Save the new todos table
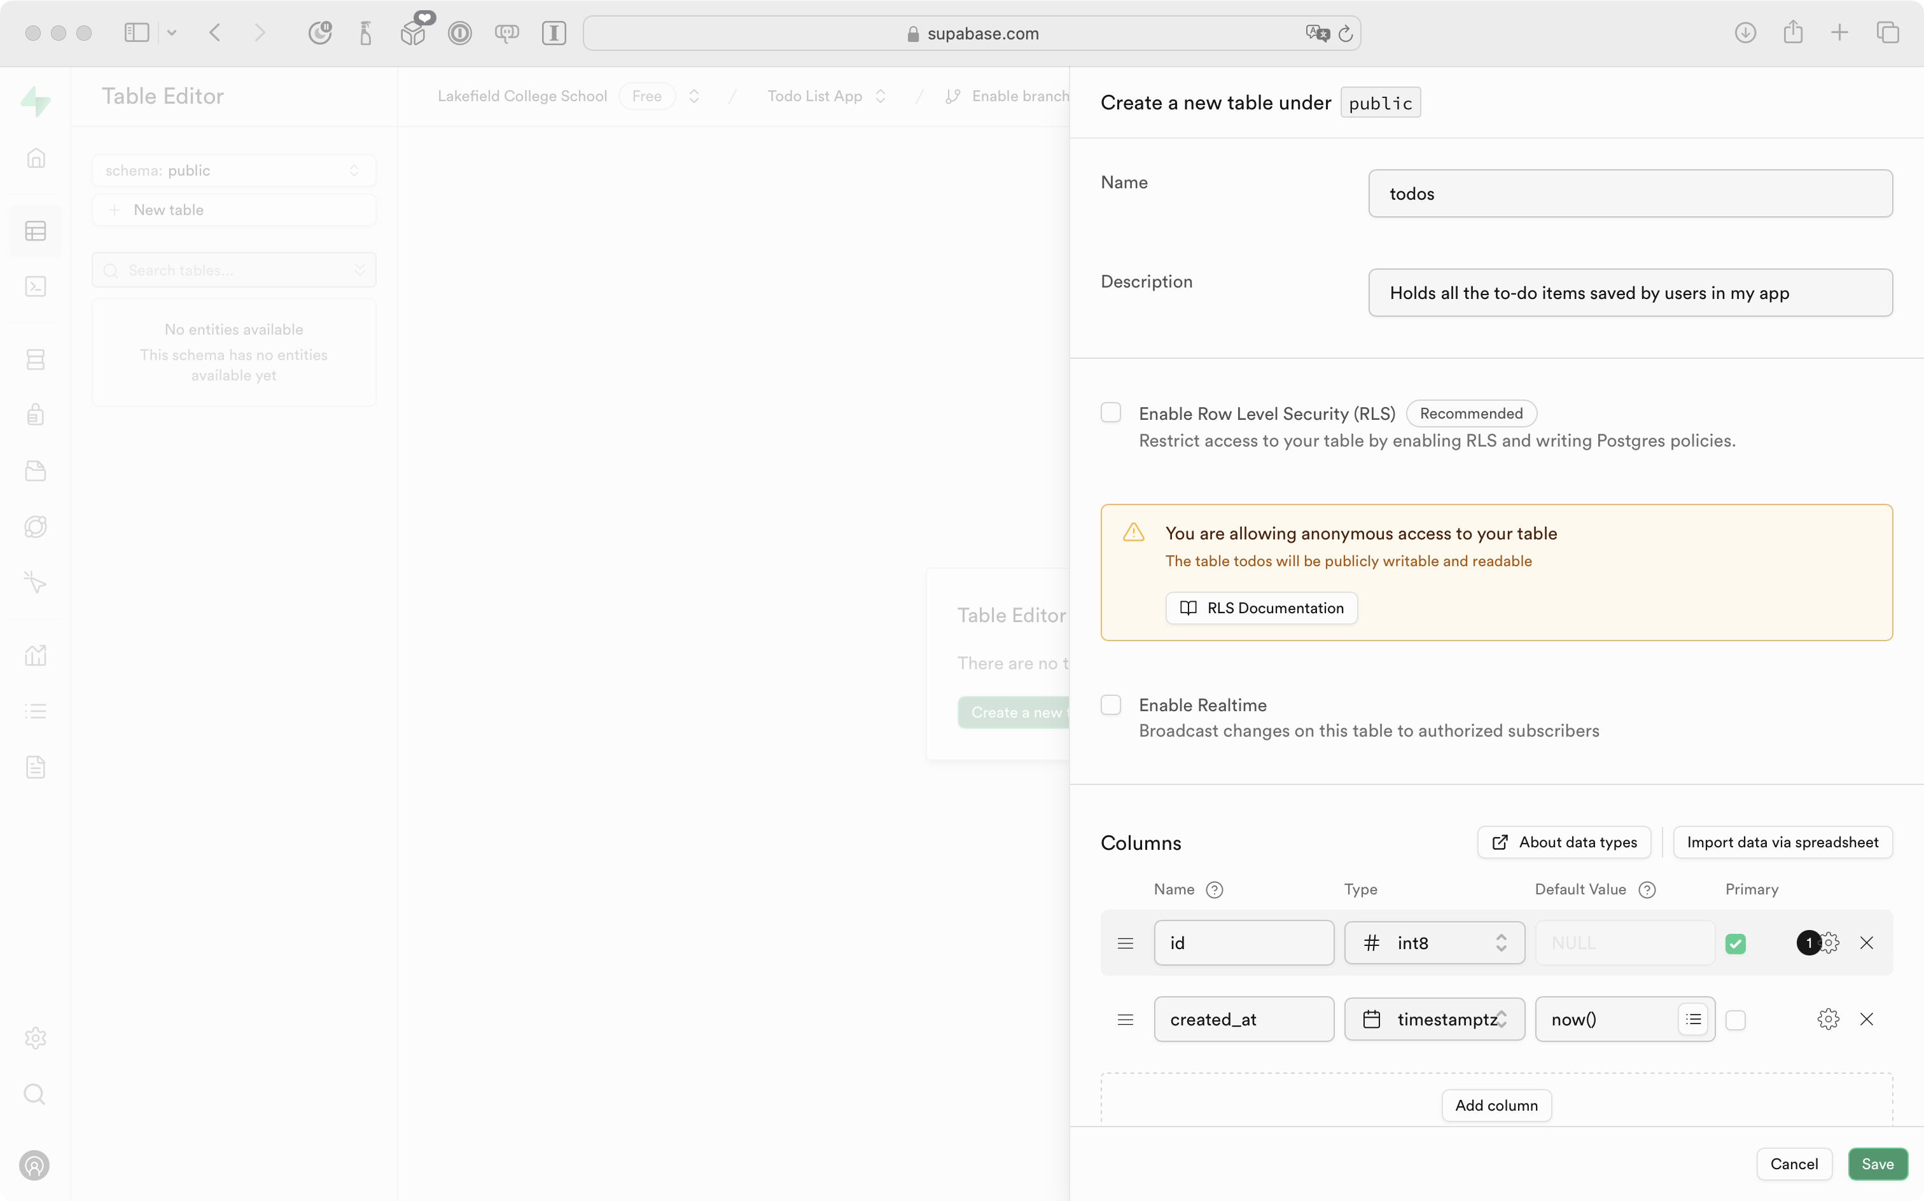This screenshot has width=1924, height=1201. point(1877,1163)
